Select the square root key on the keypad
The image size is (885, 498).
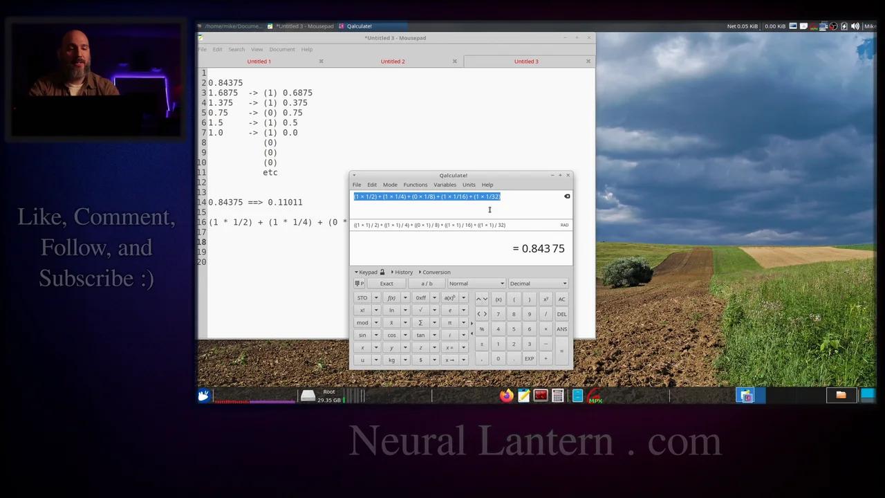click(x=420, y=310)
